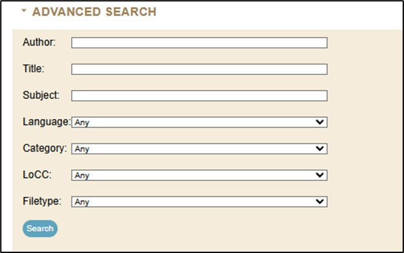Click the Language field label
The height and width of the screenshot is (253, 404).
[47, 122]
